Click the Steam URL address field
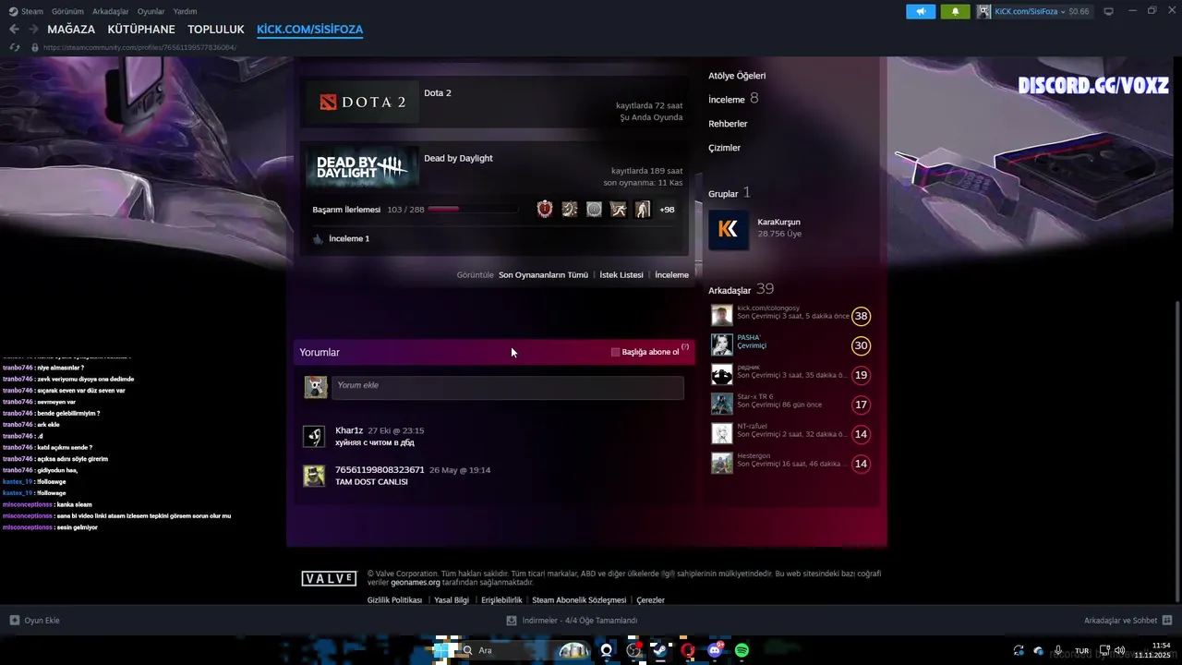This screenshot has height=665, width=1182. click(139, 47)
